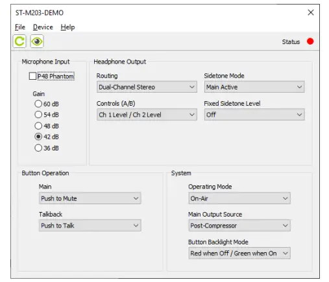Open the Operating Mode dropdown
Viewport: 329px width, 282px height.
coord(239,198)
